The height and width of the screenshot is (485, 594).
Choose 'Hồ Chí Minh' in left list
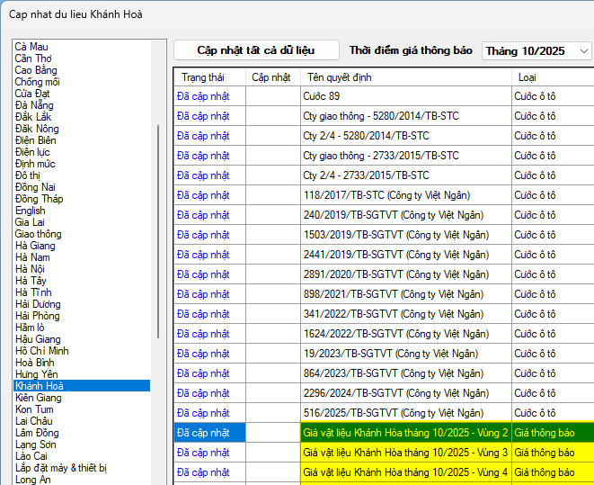click(x=42, y=351)
